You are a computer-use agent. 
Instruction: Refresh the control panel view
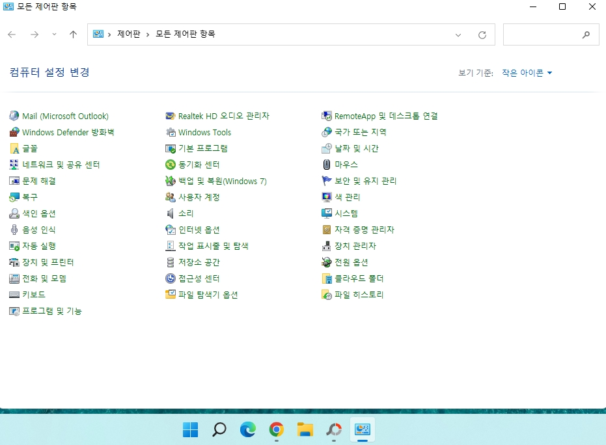coord(482,34)
